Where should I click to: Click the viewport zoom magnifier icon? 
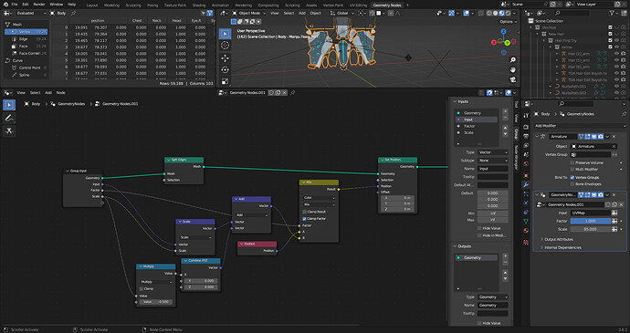tap(513, 60)
